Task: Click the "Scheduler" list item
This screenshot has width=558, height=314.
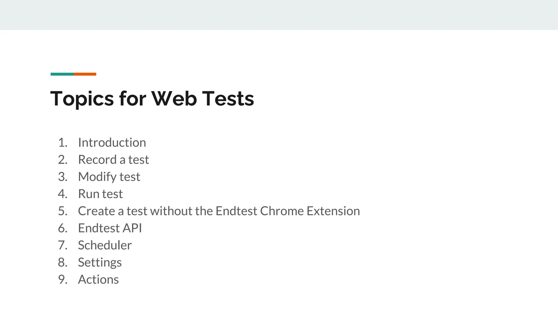Action: click(x=105, y=245)
